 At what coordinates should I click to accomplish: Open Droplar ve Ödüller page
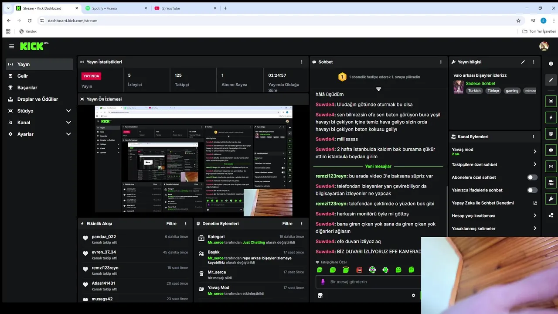pos(40,99)
